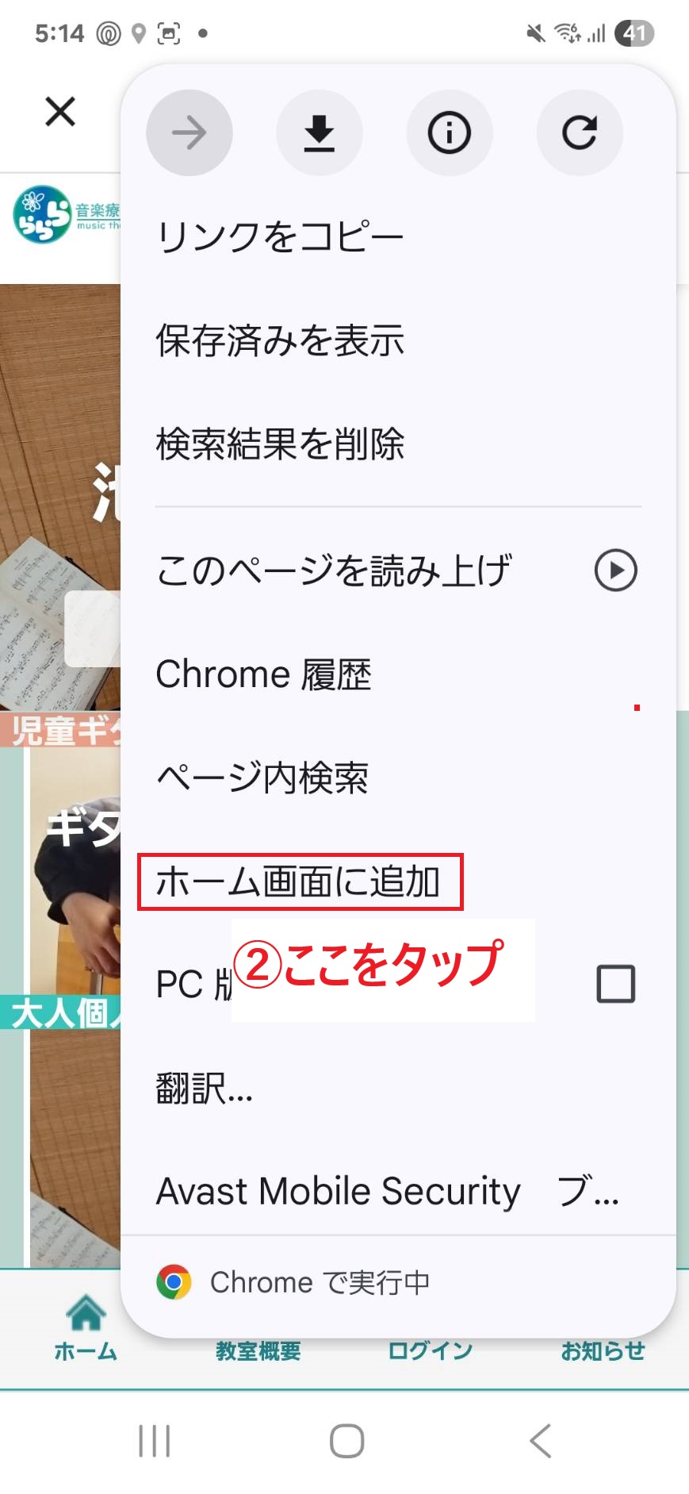The height and width of the screenshot is (1494, 689).
Task: Tap the play icon for read aloud
Action: pos(616,570)
